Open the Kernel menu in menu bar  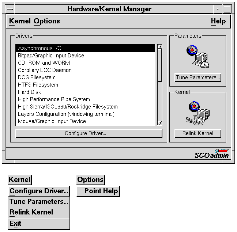[x=20, y=21]
